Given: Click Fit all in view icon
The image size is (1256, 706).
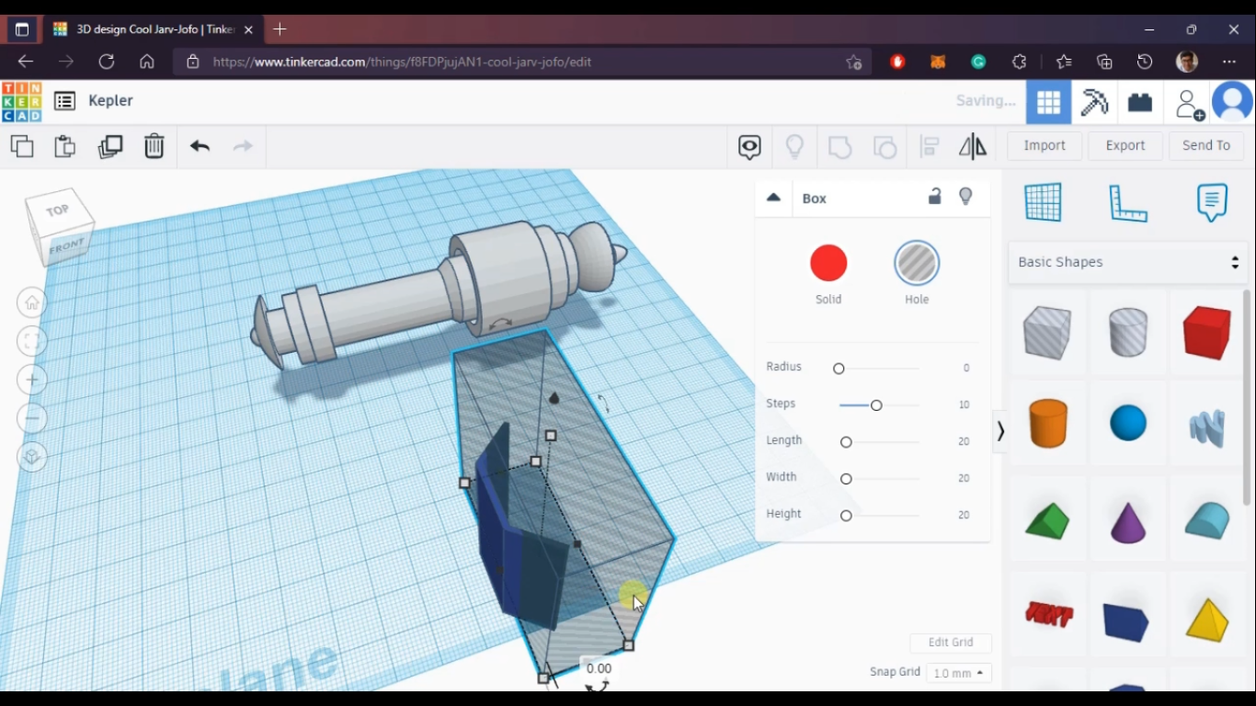Looking at the screenshot, I should coord(32,341).
